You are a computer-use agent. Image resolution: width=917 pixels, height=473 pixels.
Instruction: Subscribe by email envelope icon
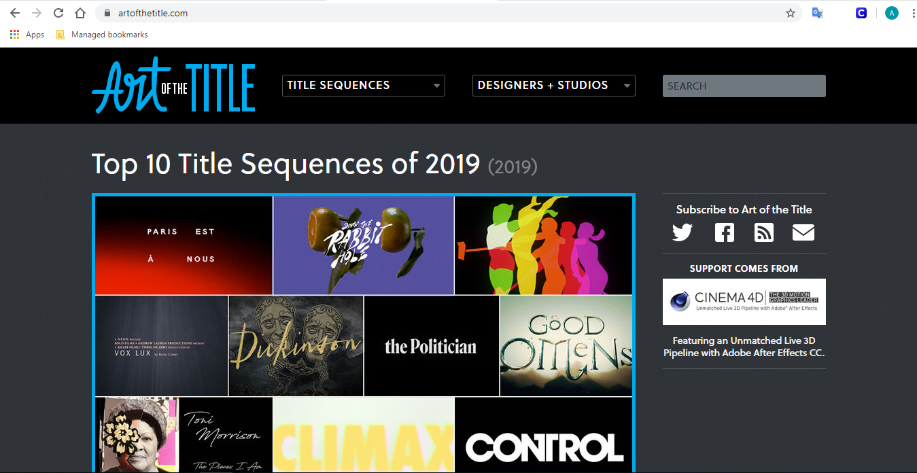(x=803, y=232)
